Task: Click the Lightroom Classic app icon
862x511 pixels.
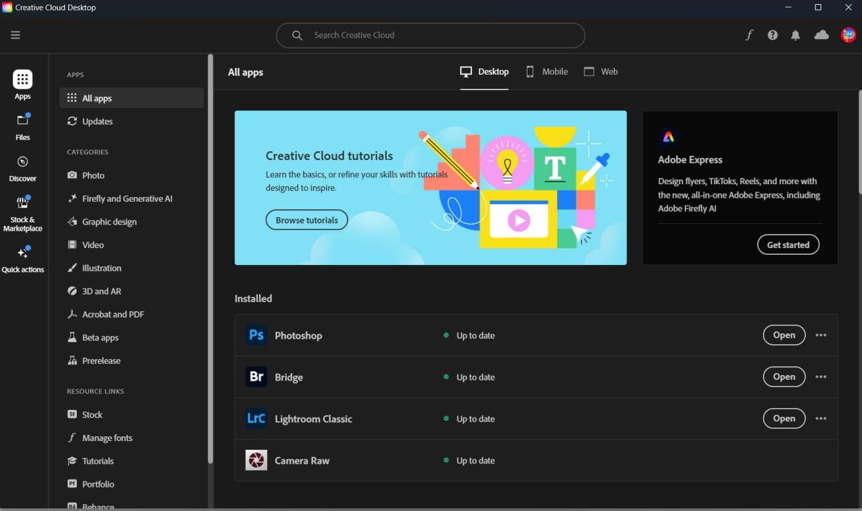Action: coord(257,418)
